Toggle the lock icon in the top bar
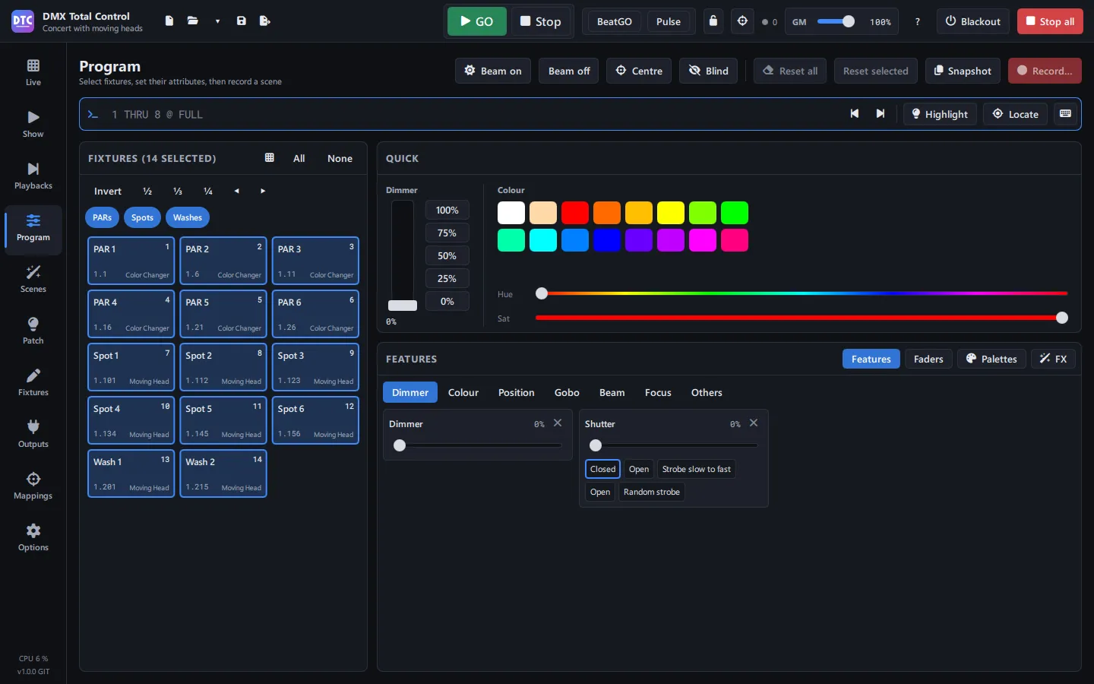1094x684 pixels. tap(713, 21)
